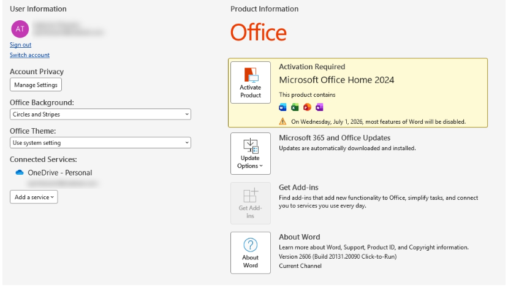508x290 pixels.
Task: Click the July 1, 2026 warning message
Action: [x=379, y=122]
